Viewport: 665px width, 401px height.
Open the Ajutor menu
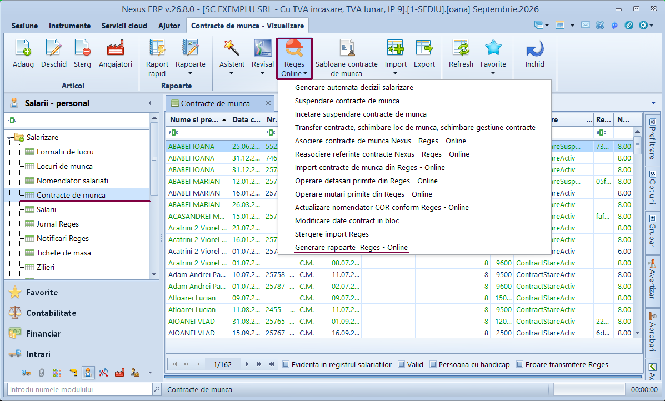tap(169, 26)
